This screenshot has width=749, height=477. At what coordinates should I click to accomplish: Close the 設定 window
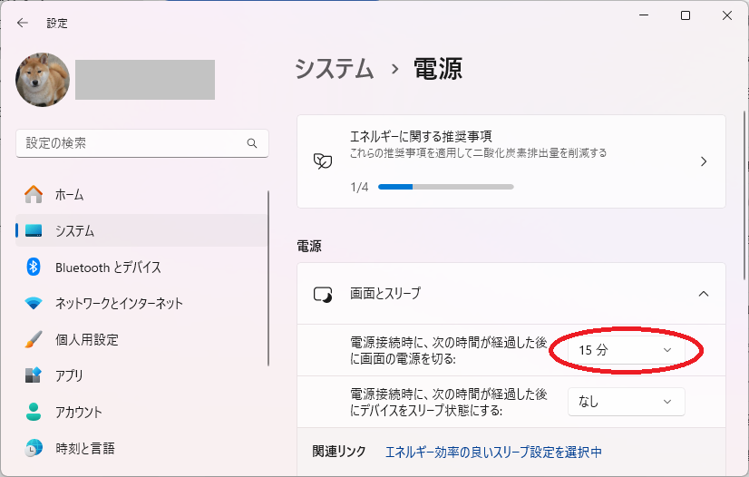(x=727, y=15)
